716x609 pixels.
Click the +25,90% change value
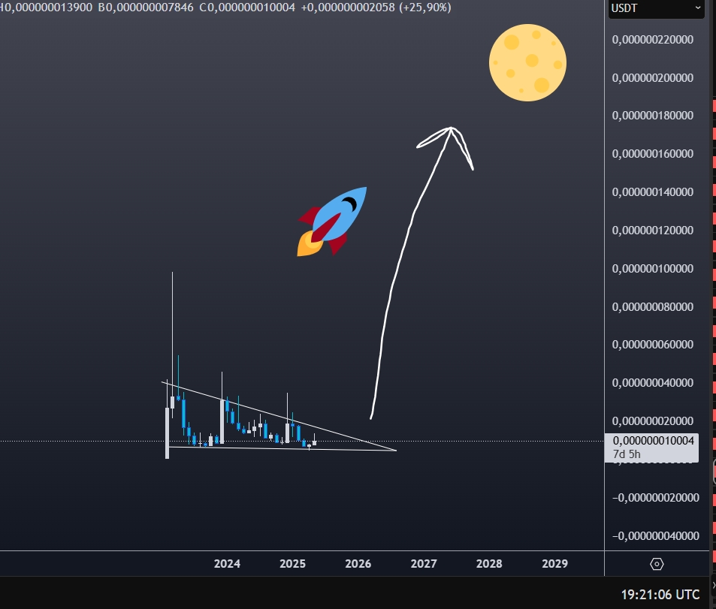coord(425,8)
